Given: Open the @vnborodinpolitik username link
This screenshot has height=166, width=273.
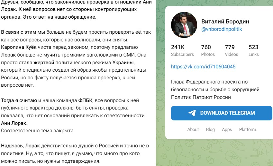Looking at the screenshot, I should click(222, 29).
